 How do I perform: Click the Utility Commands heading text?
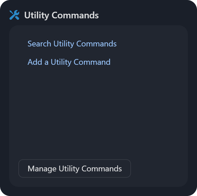pyautogui.click(x=61, y=15)
